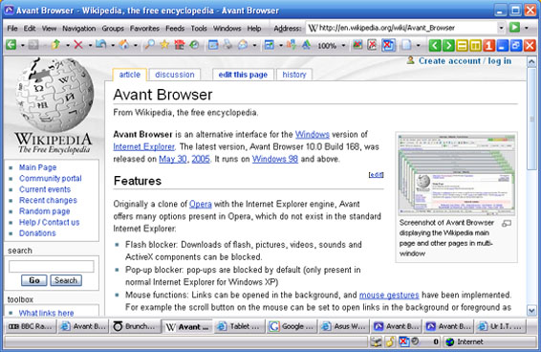Image resolution: width=541 pixels, height=352 pixels.
Task: Click the orange number 1 icon
Action: [488, 45]
